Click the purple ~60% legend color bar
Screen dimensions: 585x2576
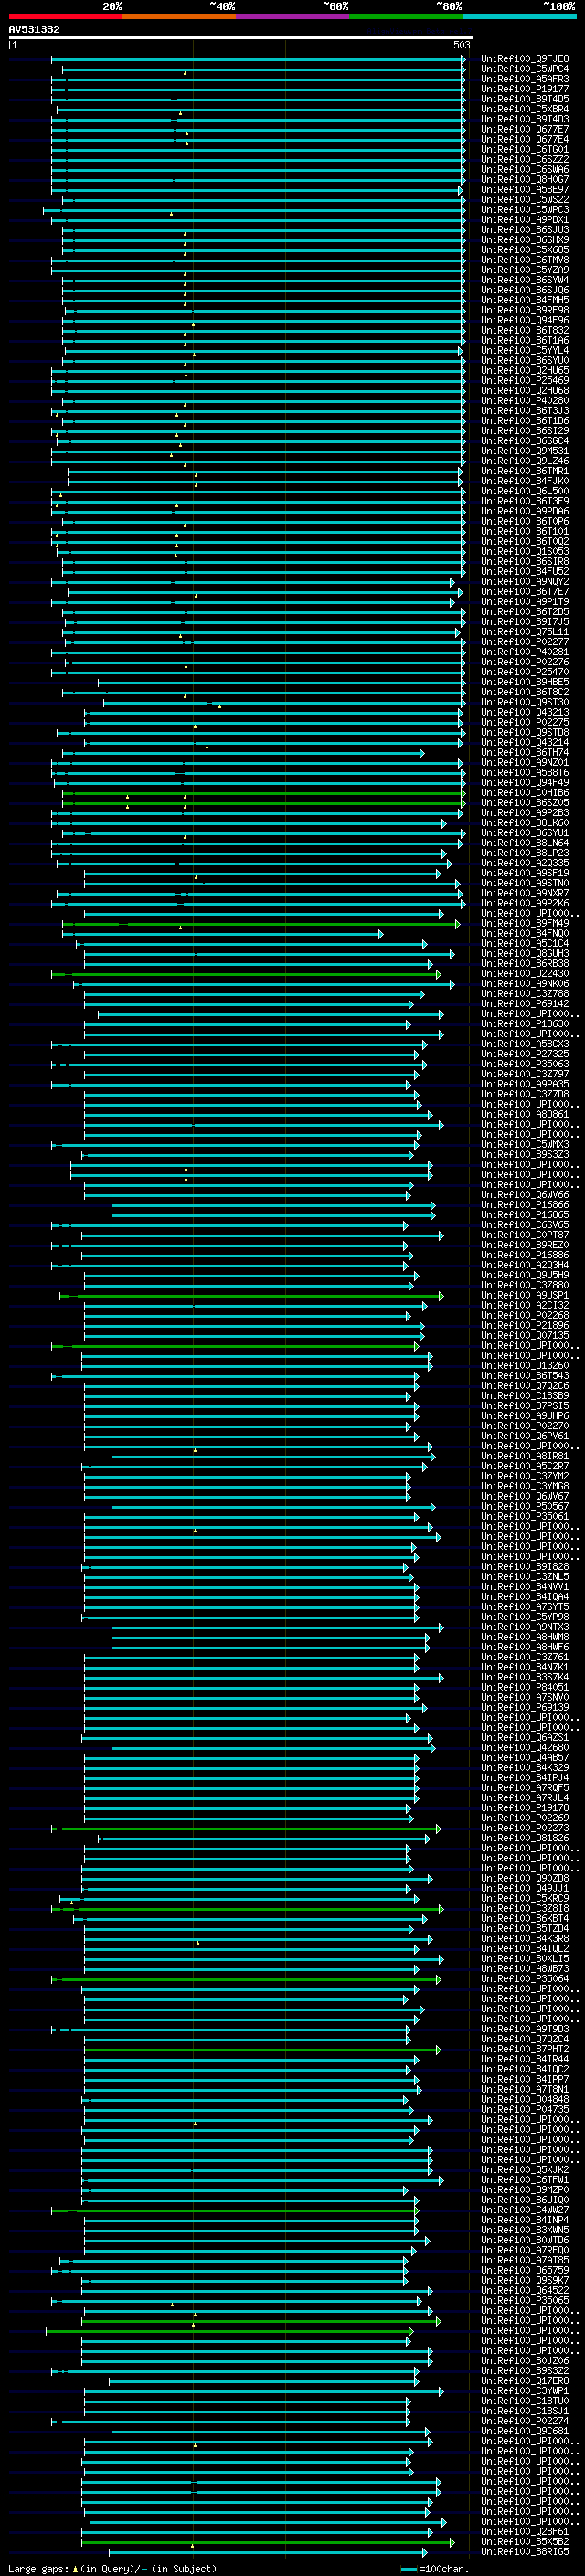[293, 16]
